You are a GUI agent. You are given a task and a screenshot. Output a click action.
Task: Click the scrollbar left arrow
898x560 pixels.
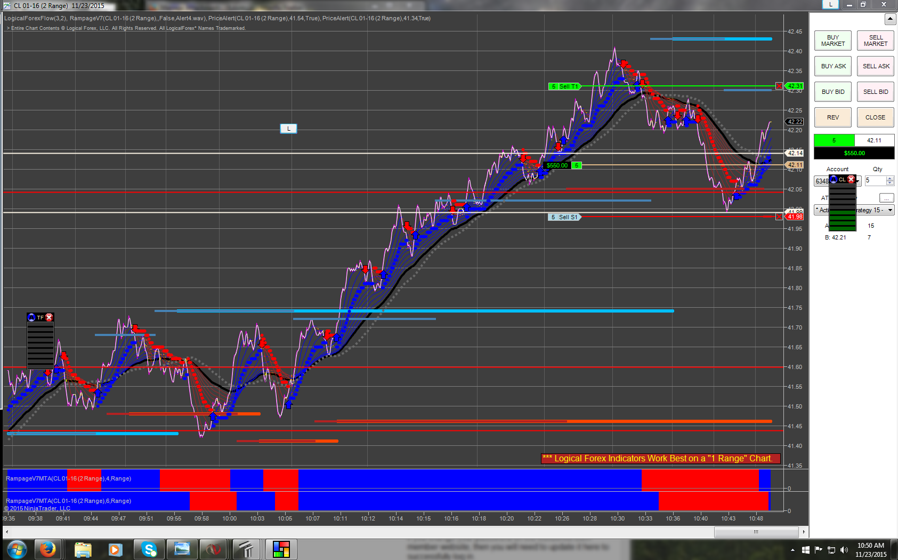[x=6, y=532]
